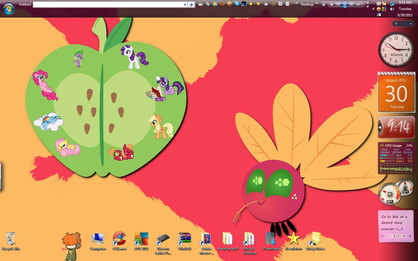Select the sleeping Fluttershy pixel pony
418x261 pixels.
tap(67, 147)
